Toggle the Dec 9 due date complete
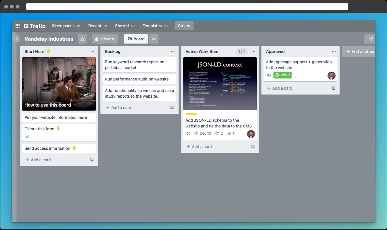Viewport: 387px width, 230px height. (x=282, y=75)
